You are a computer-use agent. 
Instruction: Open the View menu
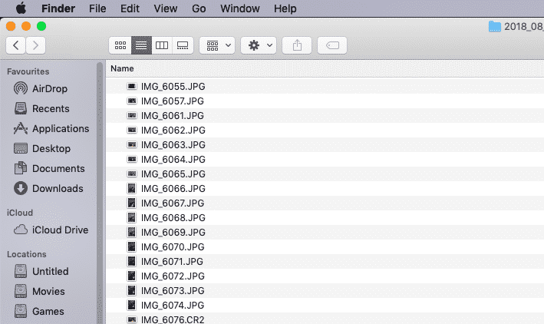pyautogui.click(x=165, y=8)
